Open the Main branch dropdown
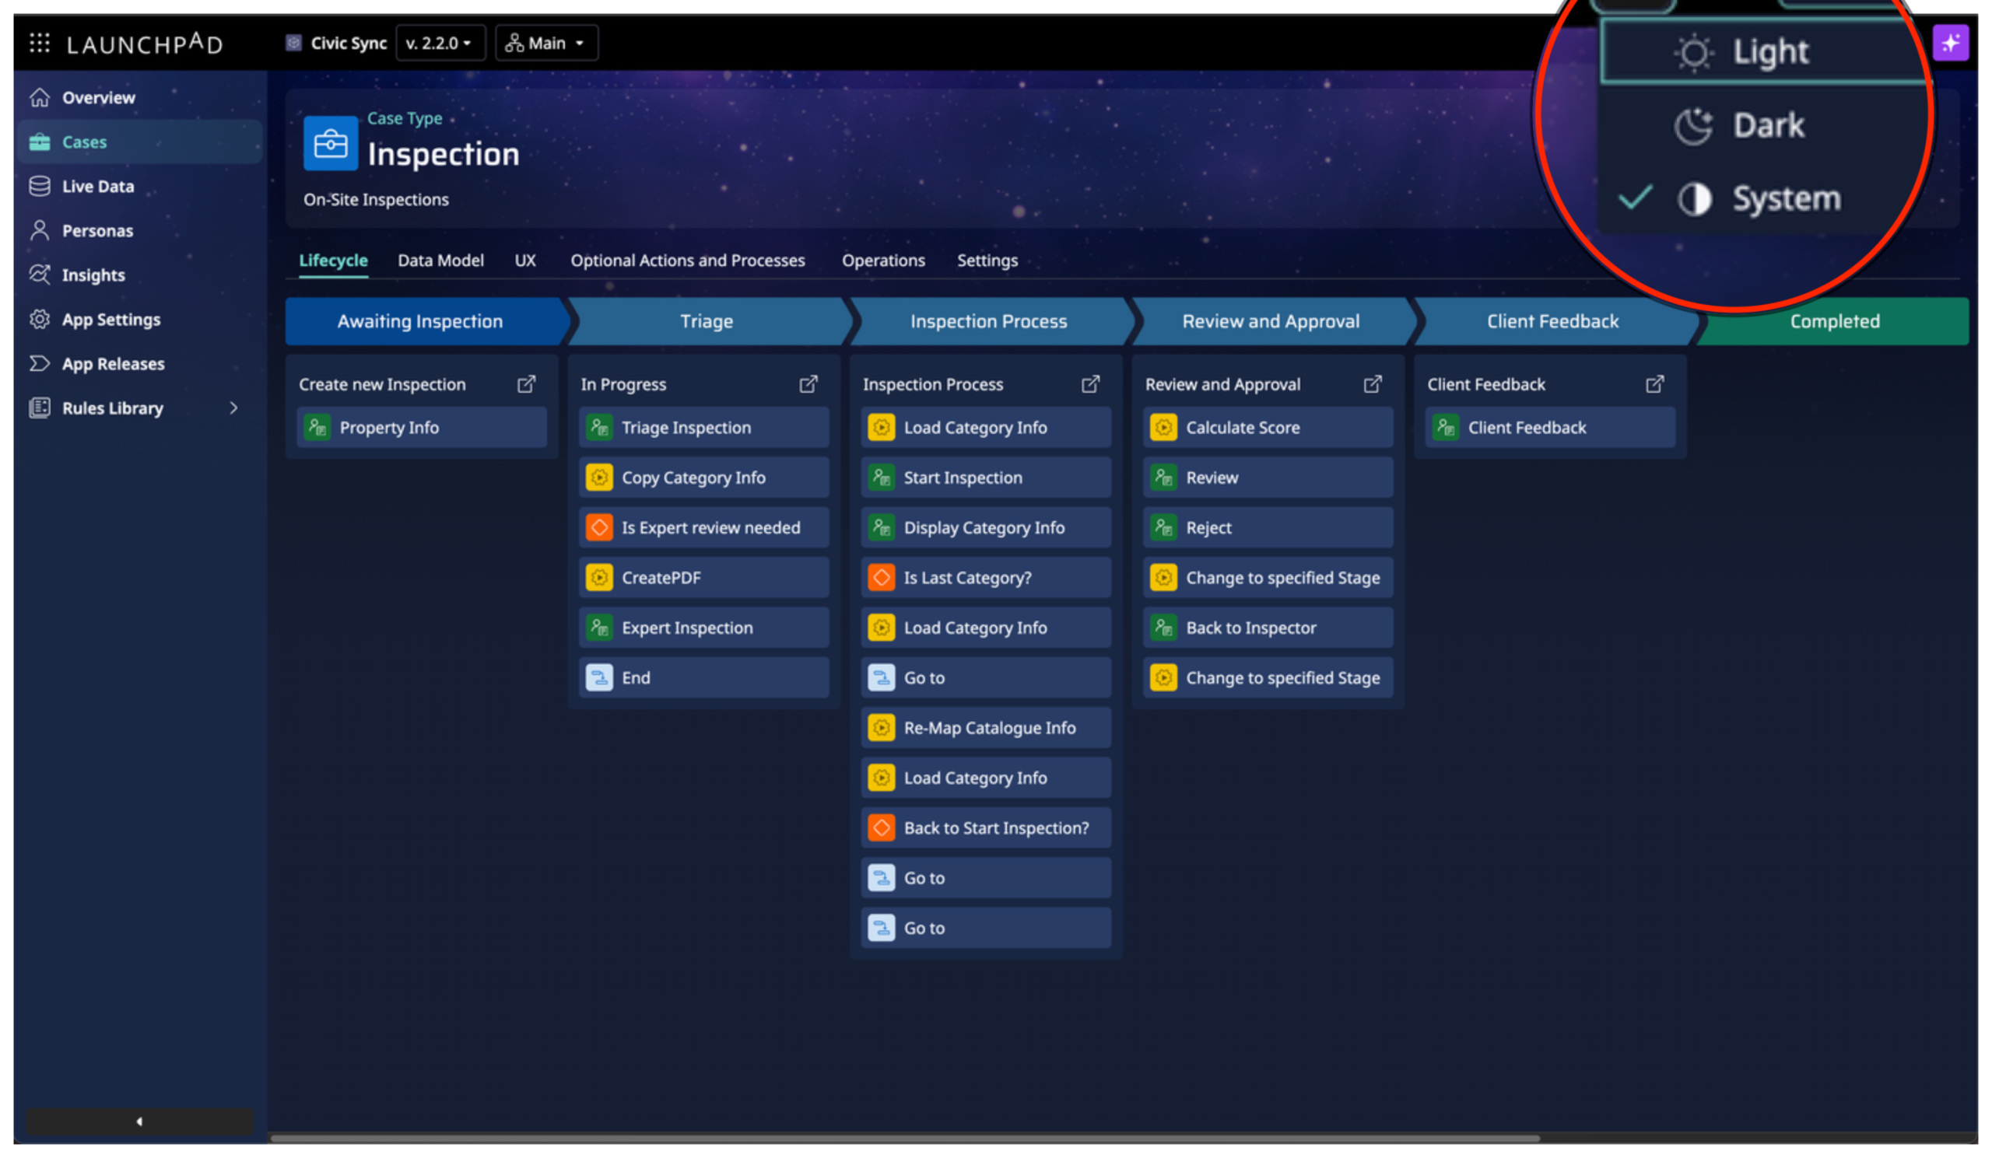Screen dimensions: 1992x1158 (x=546, y=43)
